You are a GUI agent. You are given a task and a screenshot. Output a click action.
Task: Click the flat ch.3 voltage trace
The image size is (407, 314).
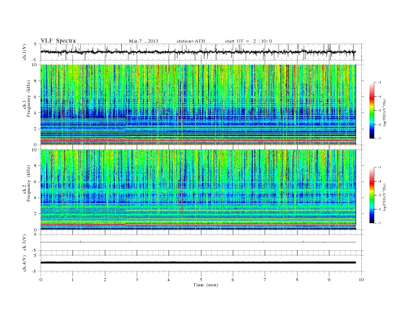[198, 242]
